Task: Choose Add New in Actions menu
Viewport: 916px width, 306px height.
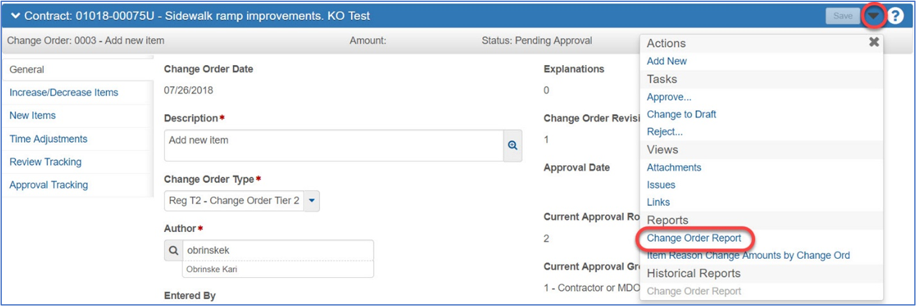Action: [667, 61]
